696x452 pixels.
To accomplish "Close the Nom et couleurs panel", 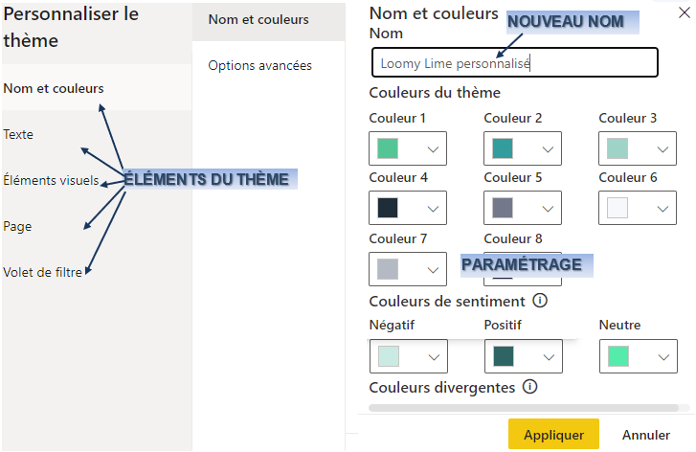I will [x=685, y=12].
